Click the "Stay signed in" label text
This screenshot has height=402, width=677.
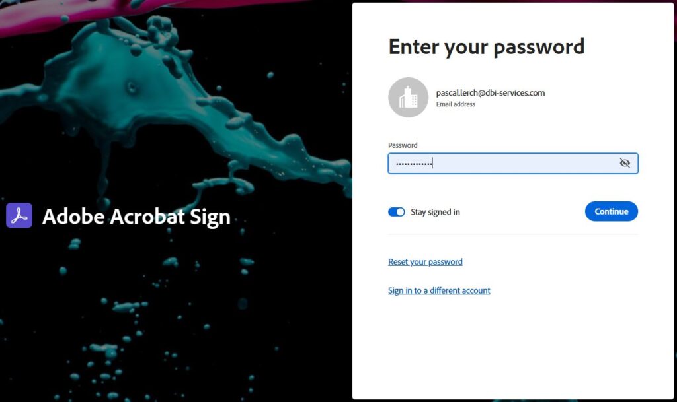(x=435, y=211)
